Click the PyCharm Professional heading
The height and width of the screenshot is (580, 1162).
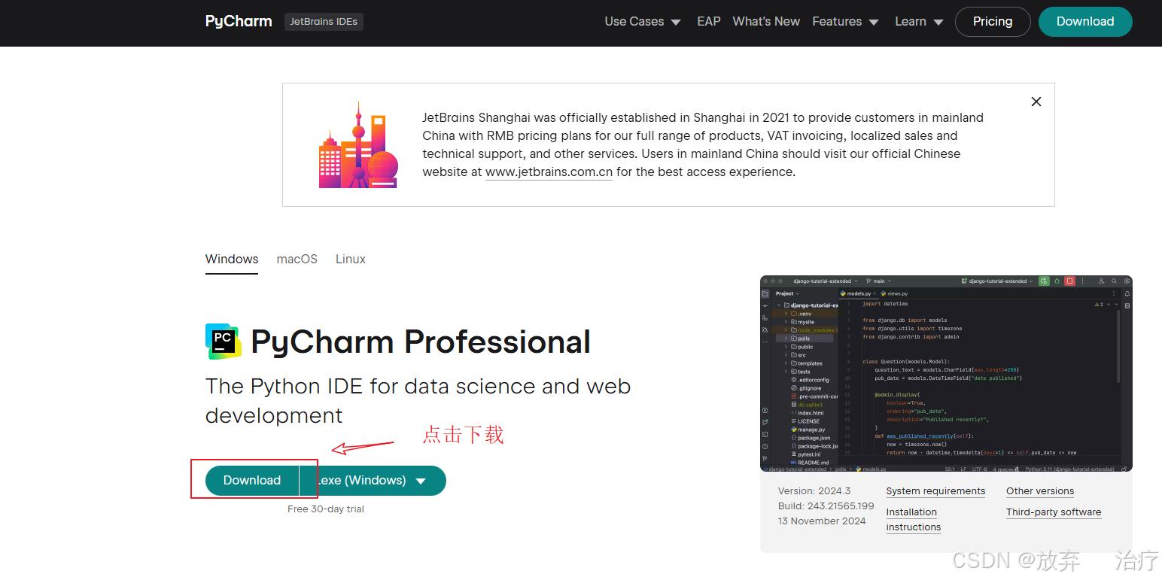[x=421, y=342]
